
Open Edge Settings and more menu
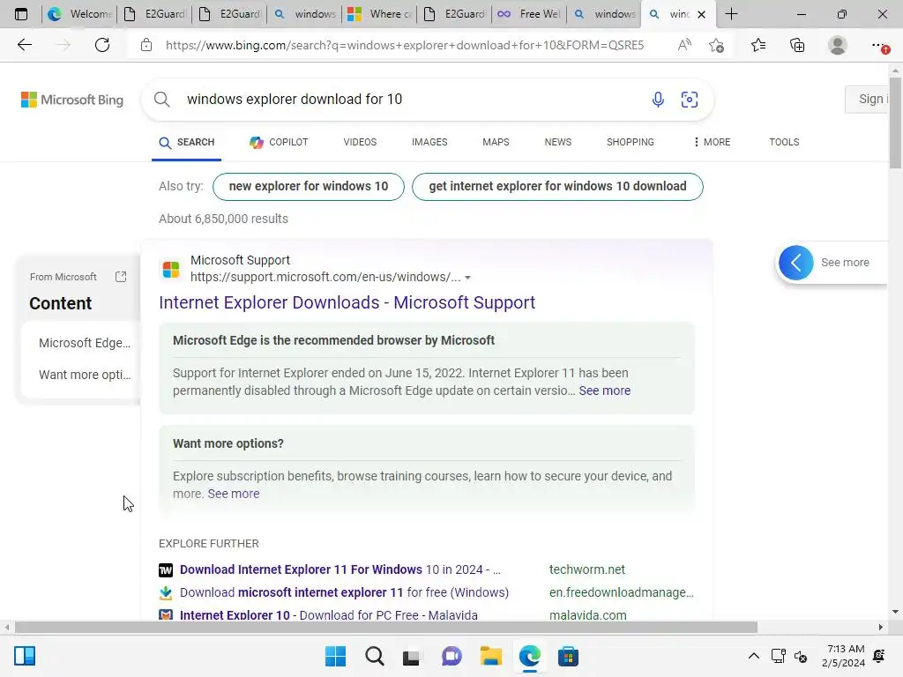point(879,45)
